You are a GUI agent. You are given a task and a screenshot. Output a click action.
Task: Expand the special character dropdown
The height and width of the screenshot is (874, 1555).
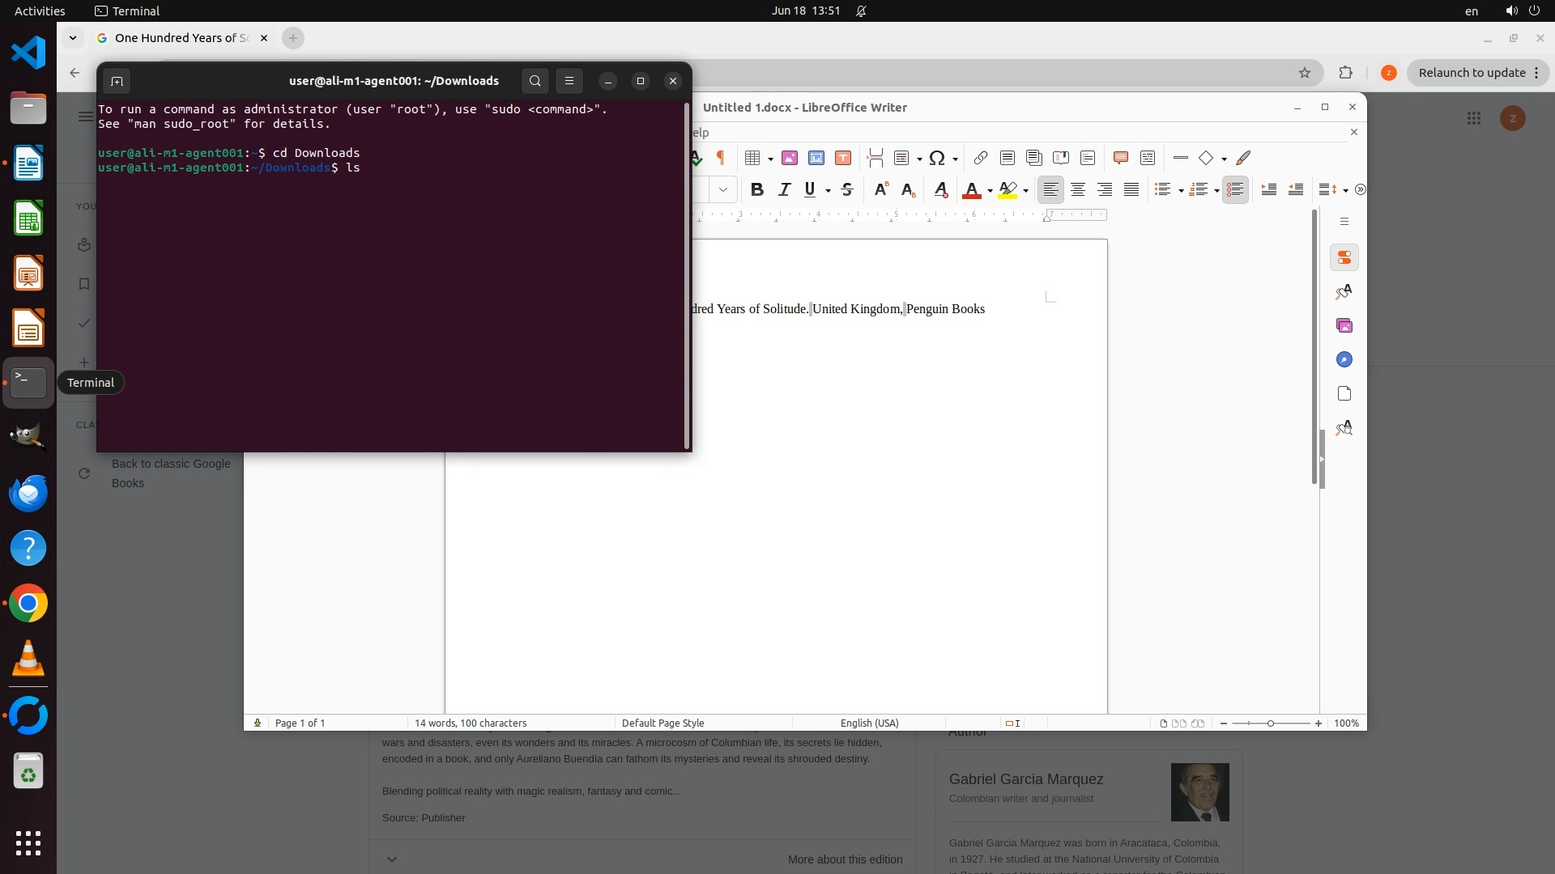956,159
